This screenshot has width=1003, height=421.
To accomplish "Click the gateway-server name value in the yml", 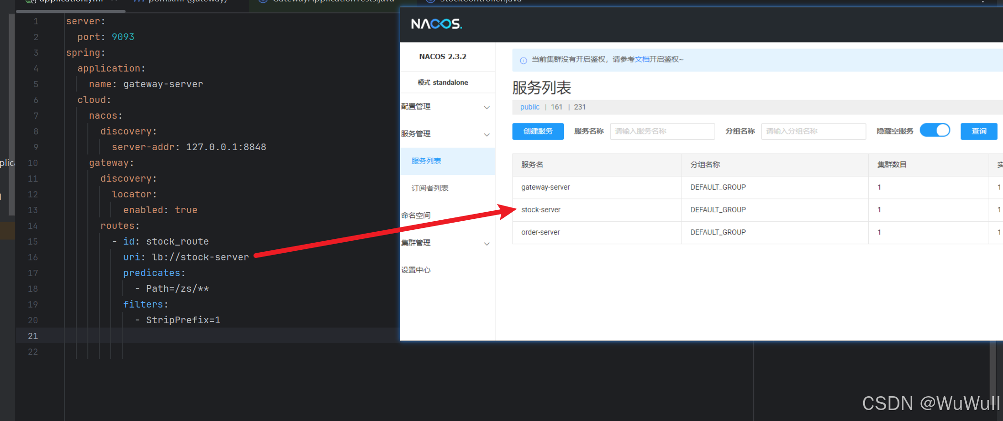I will (x=163, y=84).
